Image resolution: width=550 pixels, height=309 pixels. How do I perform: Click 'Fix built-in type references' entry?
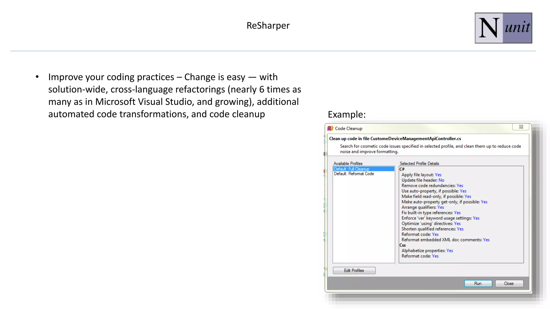click(x=431, y=213)
